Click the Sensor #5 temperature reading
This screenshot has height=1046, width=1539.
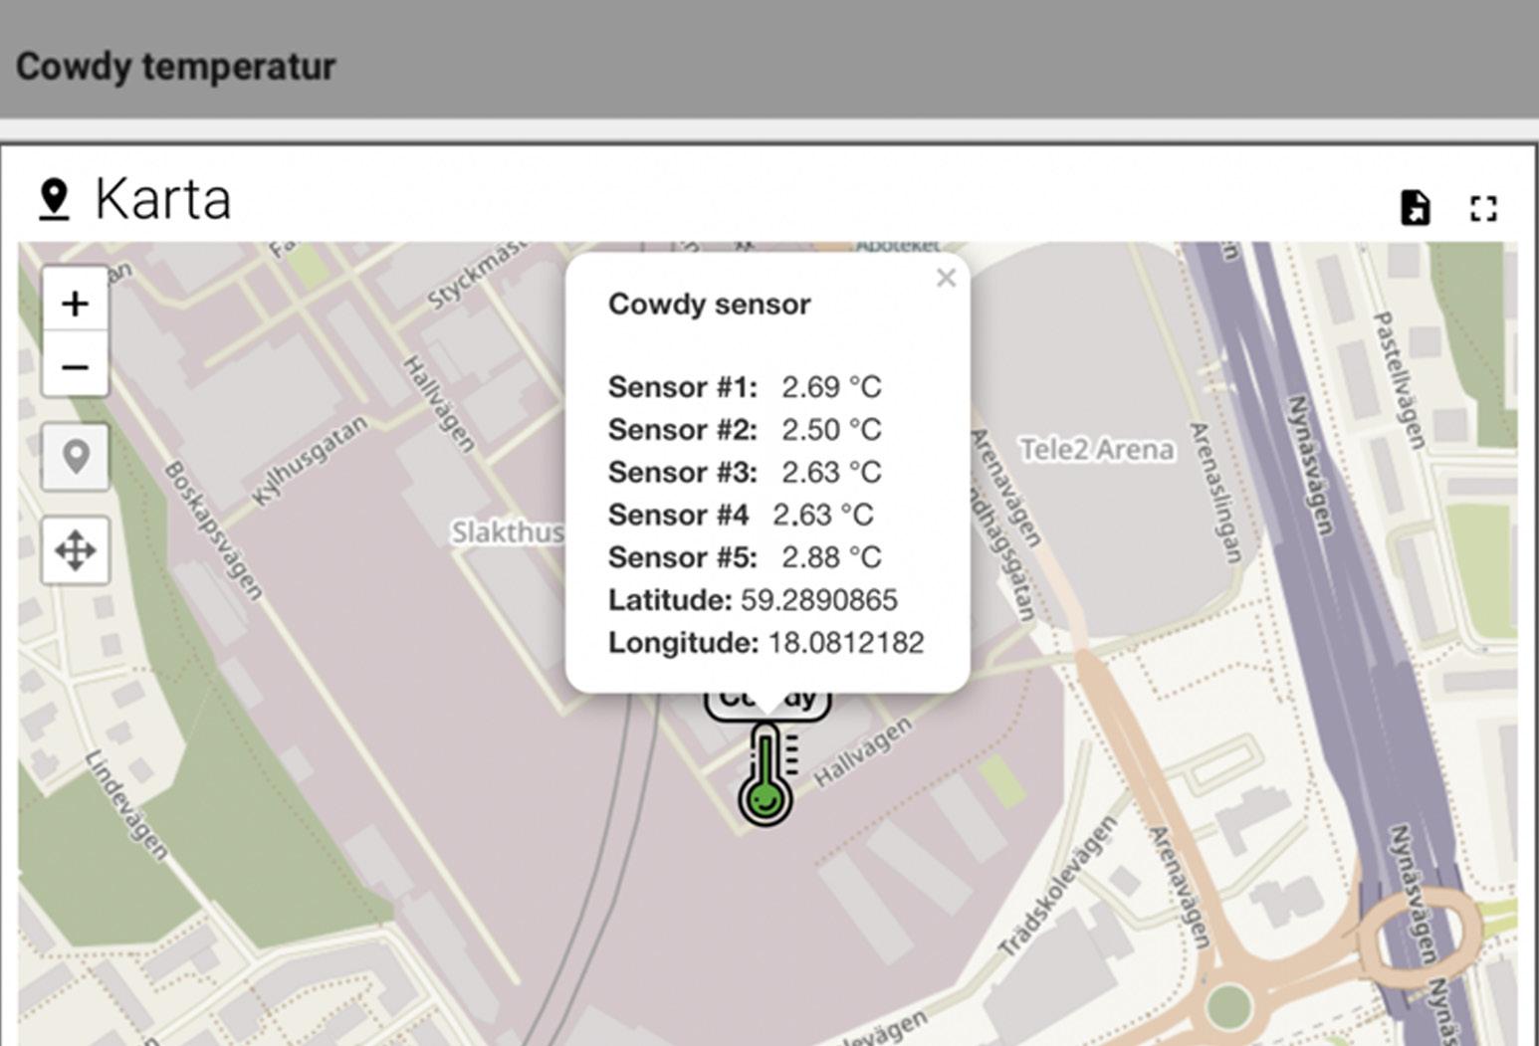pos(831,557)
